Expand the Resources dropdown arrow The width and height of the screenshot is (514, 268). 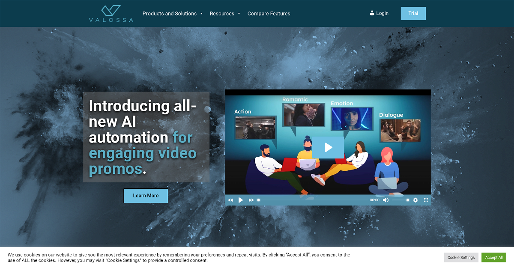[239, 14]
